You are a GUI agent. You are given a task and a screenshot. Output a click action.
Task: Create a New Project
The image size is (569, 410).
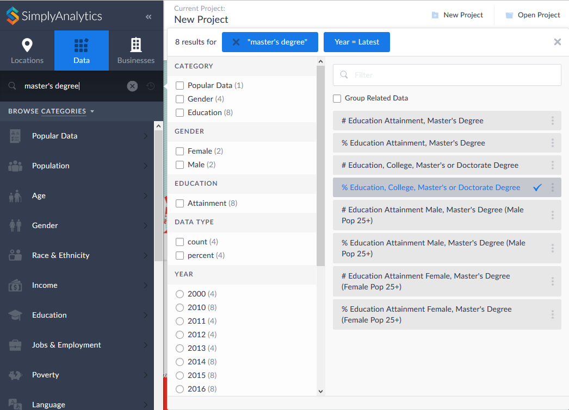point(457,15)
